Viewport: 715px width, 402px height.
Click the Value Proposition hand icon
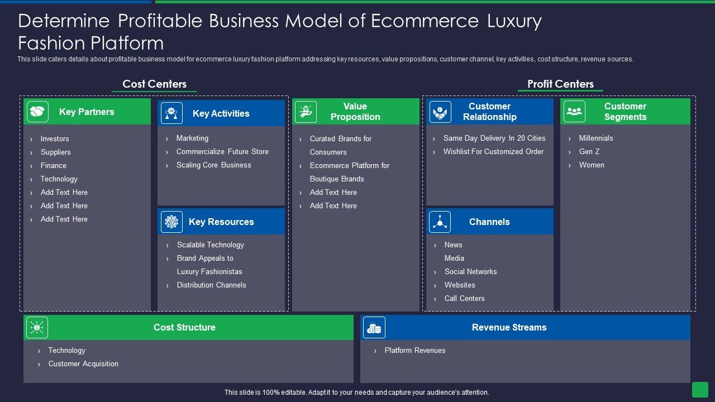pyautogui.click(x=306, y=112)
